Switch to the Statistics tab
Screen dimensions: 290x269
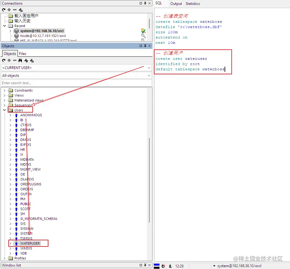click(193, 3)
